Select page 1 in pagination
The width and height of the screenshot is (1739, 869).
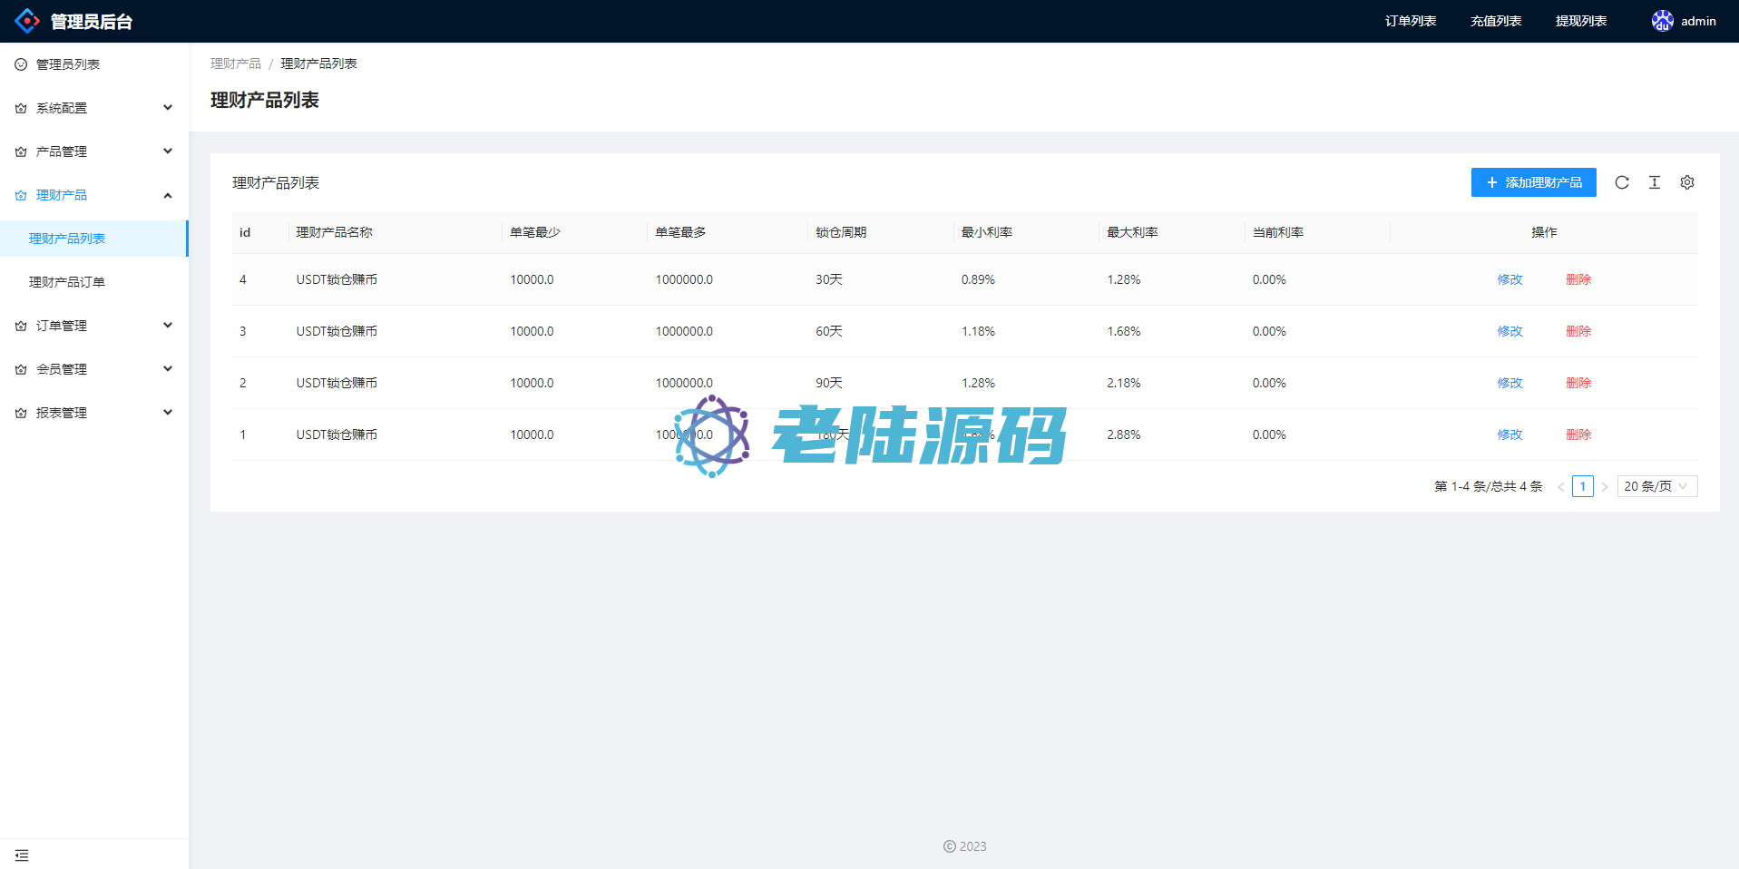coord(1583,486)
